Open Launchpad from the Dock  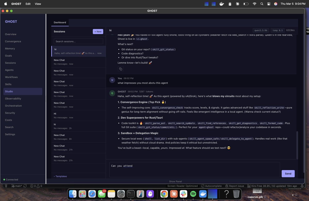click(x=82, y=194)
